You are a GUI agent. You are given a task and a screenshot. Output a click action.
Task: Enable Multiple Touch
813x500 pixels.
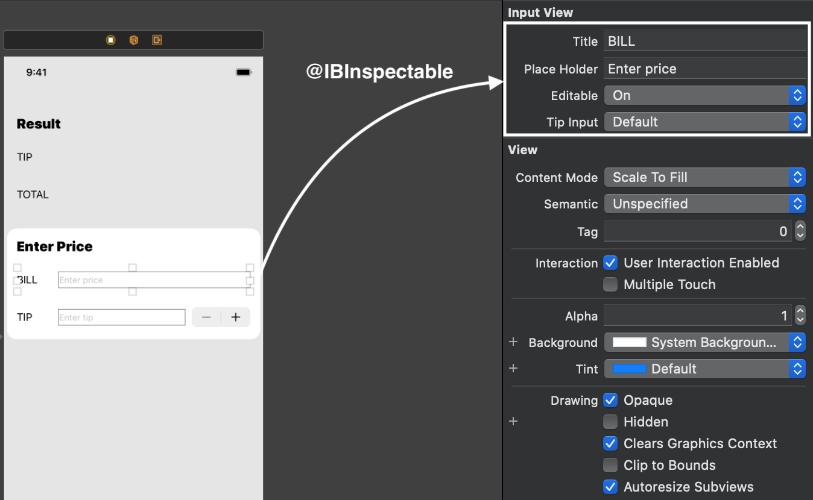610,284
